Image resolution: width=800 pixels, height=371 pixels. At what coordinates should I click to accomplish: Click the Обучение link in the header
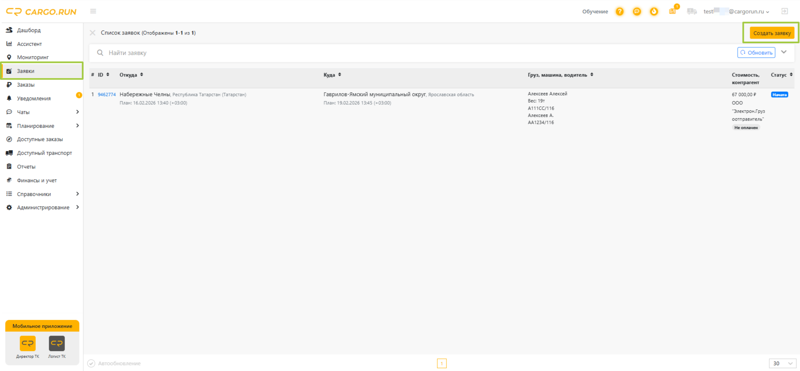click(595, 12)
